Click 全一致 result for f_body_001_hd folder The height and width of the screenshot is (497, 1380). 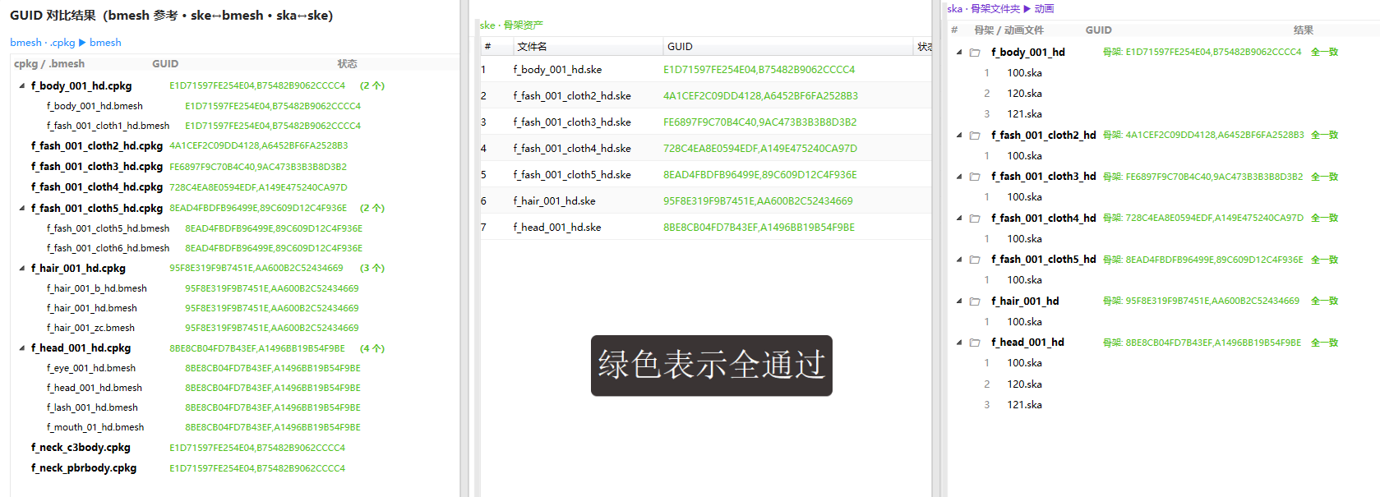click(1325, 52)
